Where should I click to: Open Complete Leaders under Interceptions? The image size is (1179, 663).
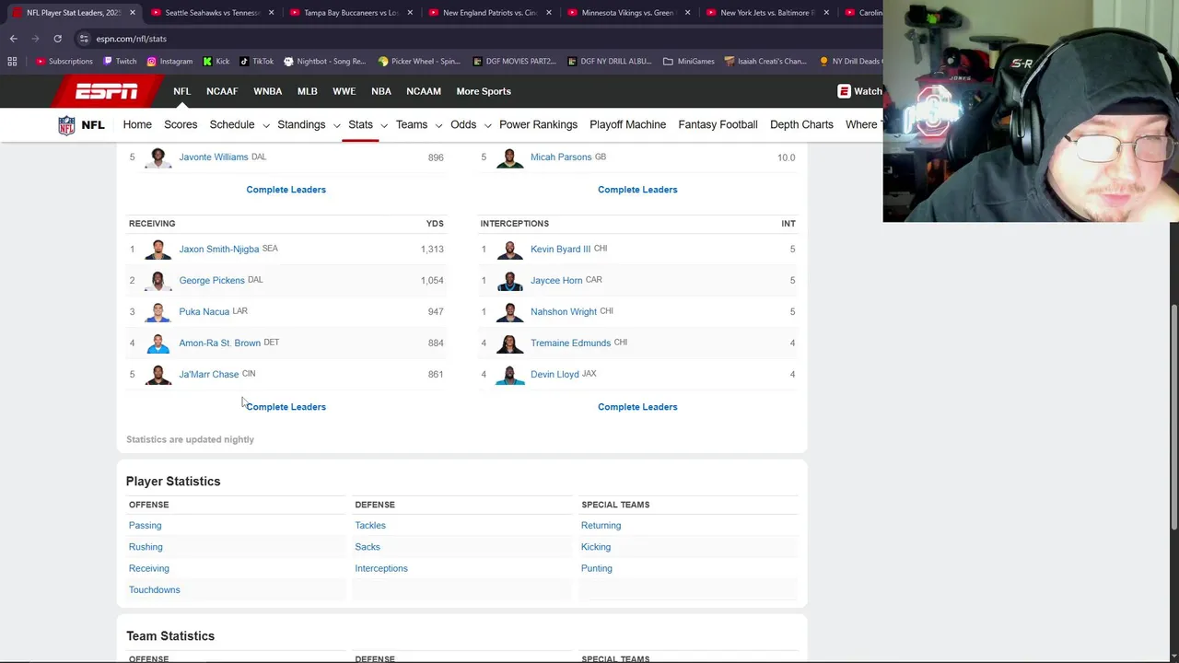click(637, 407)
